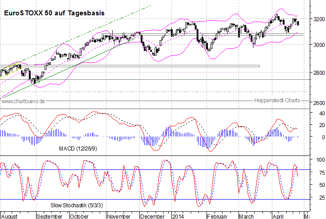Click the October month label
Screen dimensions: 326x219
click(x=79, y=216)
